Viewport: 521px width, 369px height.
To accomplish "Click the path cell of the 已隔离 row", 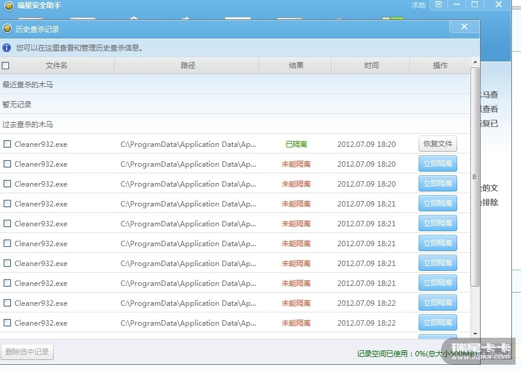I will (188, 144).
